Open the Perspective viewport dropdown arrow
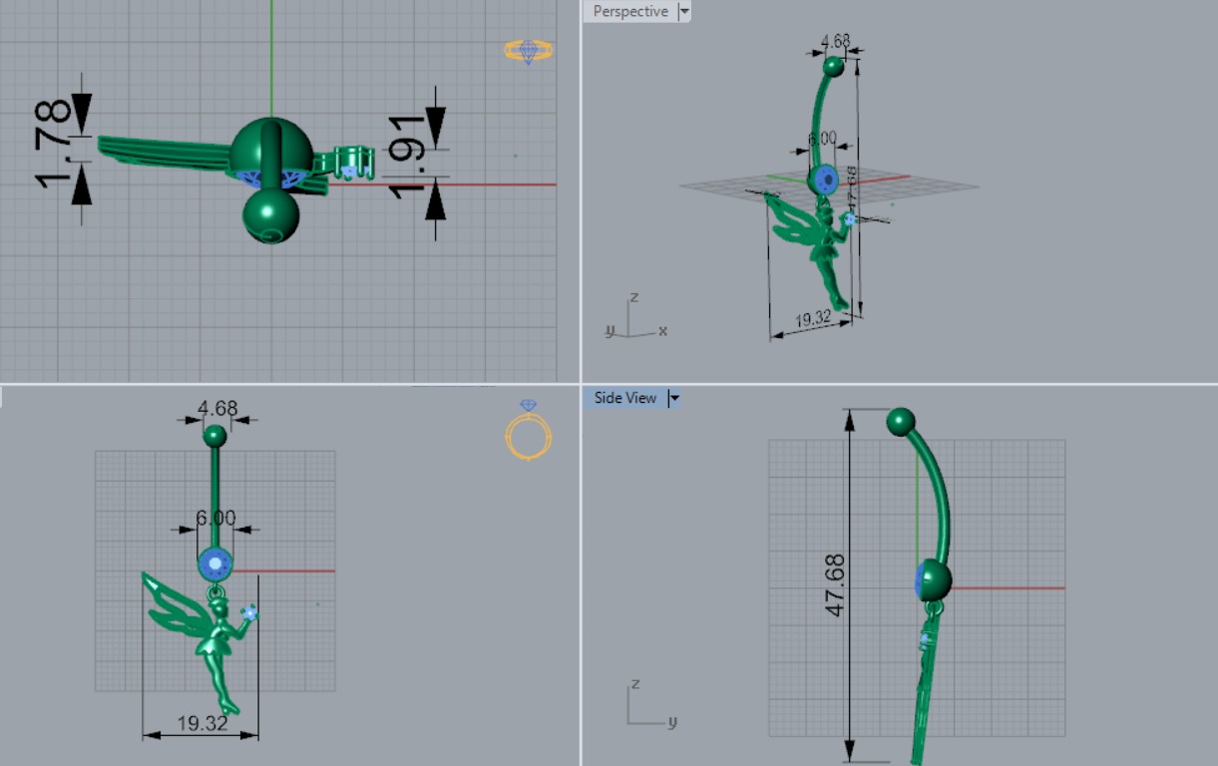 coord(684,12)
